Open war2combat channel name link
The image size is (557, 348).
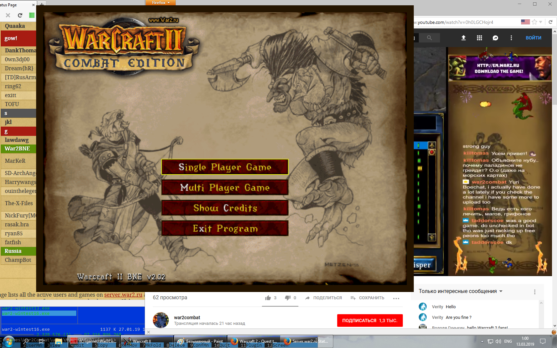pyautogui.click(x=187, y=318)
